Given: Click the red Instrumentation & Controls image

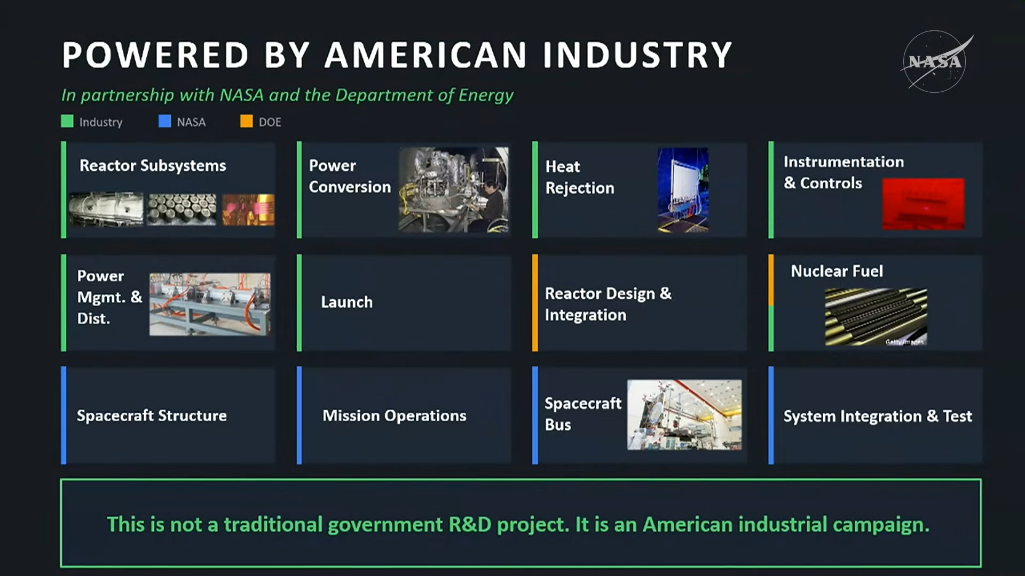Looking at the screenshot, I should 922,204.
